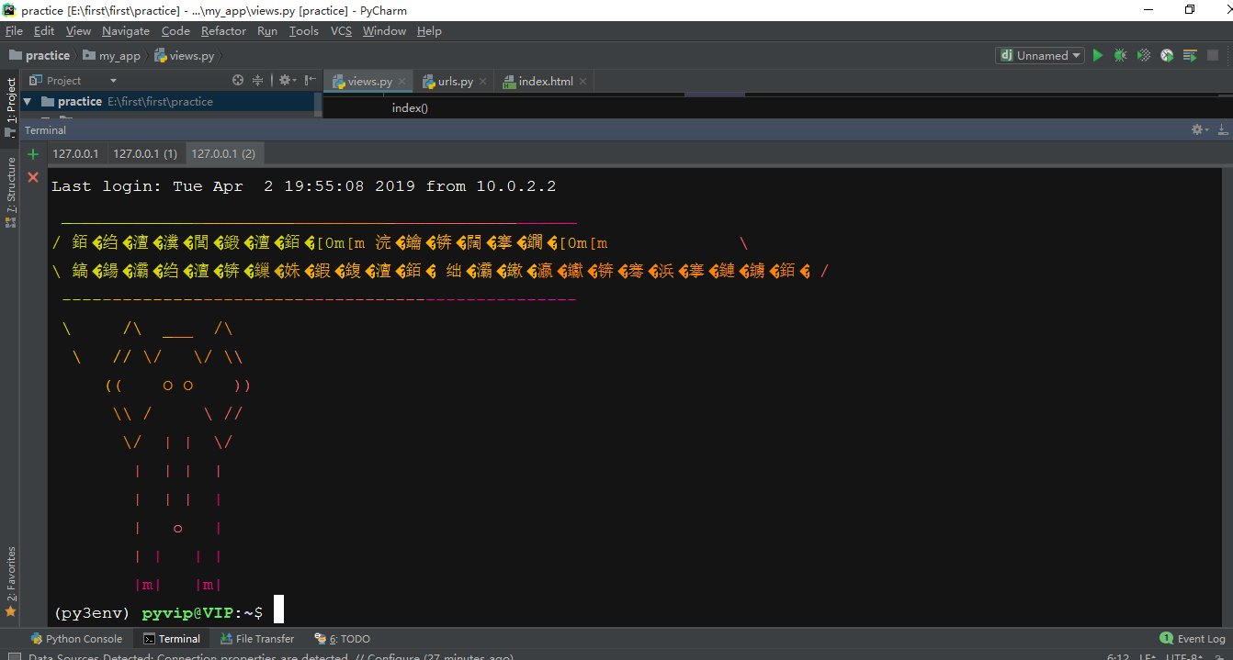Open Terminal settings with the gear icon

point(1196,129)
